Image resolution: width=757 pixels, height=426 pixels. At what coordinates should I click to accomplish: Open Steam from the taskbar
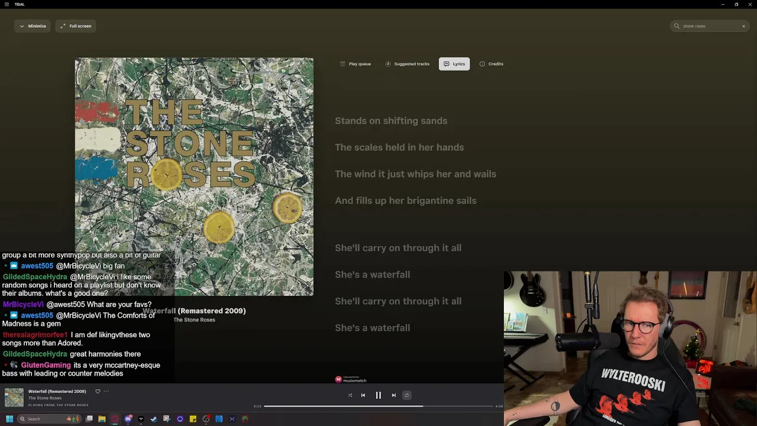click(154, 419)
